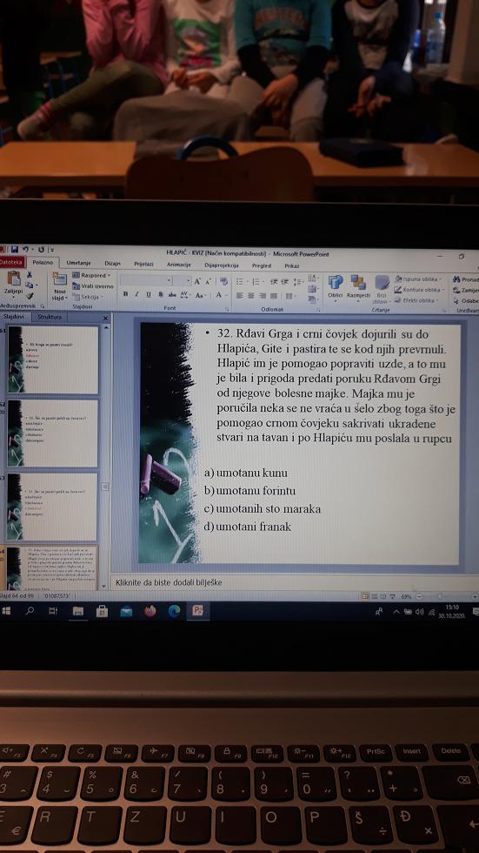Switch to the Umetanje ribbon tab
The height and width of the screenshot is (853, 479).
pyautogui.click(x=78, y=263)
